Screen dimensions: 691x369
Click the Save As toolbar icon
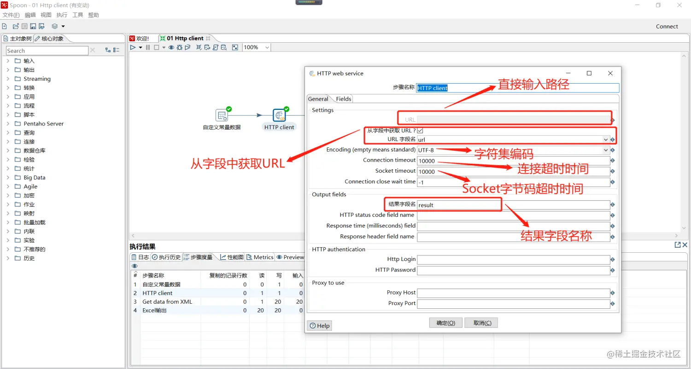tap(41, 26)
